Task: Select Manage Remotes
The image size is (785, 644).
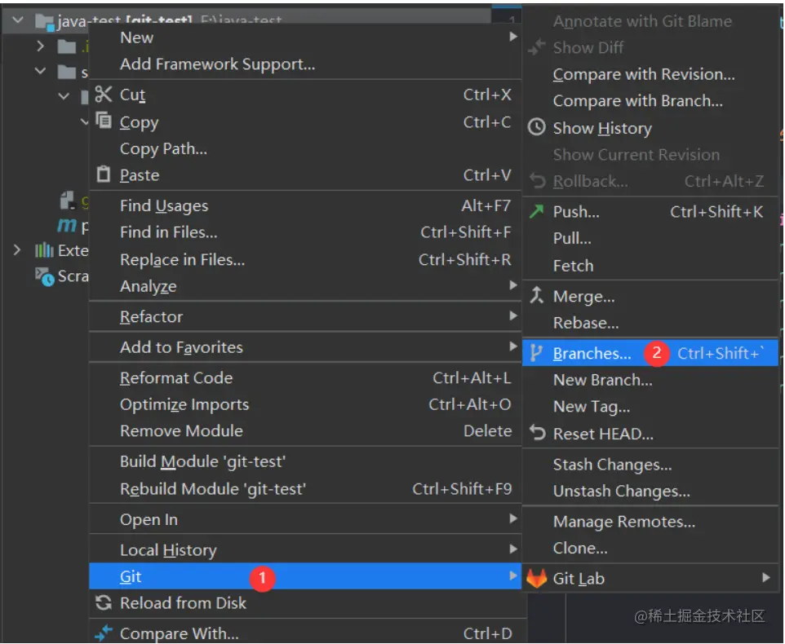Action: click(x=650, y=521)
